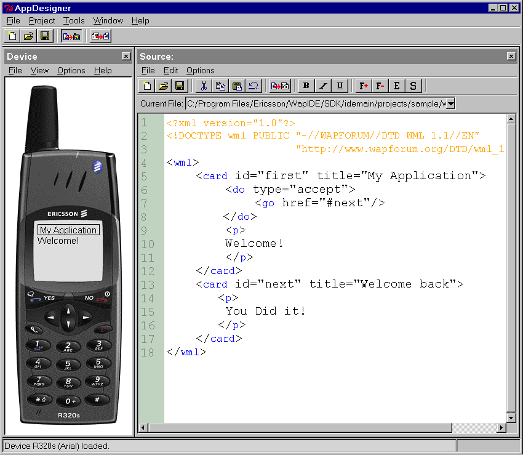Open the Current File path dropdown

click(450, 104)
